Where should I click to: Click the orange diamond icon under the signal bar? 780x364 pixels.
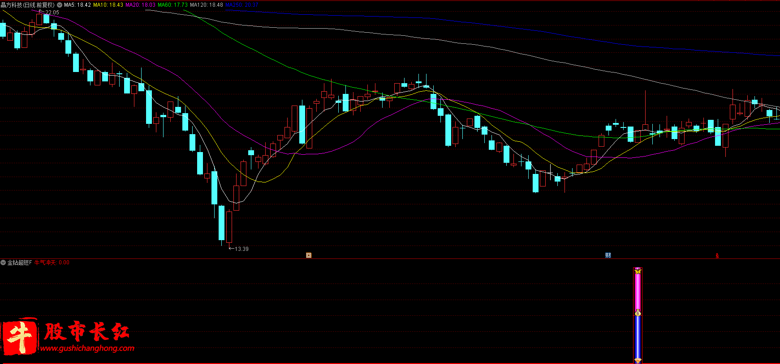pos(638,360)
